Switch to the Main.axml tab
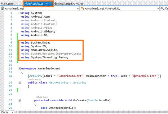The image size is (168, 114). click(7, 4)
